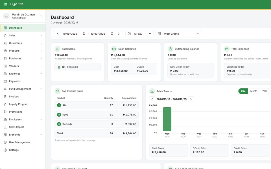
Task: Switch Sales Trends to Year view
Action: pyautogui.click(x=265, y=91)
